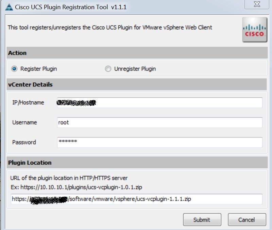
Task: Cancel the registration dialog
Action: (247, 219)
